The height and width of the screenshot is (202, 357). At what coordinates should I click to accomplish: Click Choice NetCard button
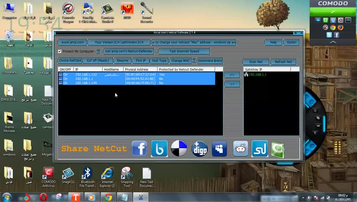click(70, 61)
